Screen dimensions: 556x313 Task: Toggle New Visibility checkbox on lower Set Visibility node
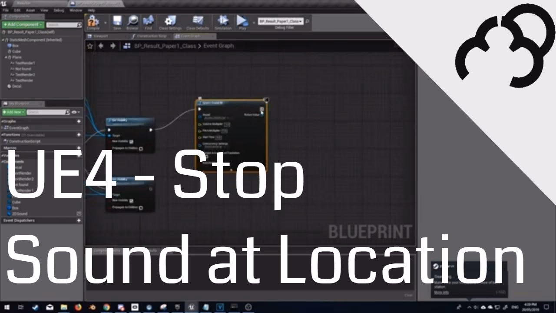point(131,200)
